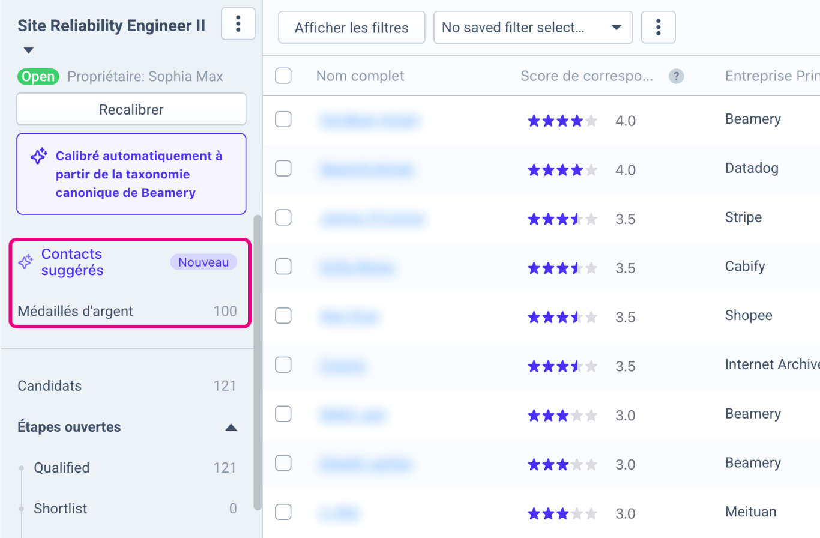The image size is (820, 538).
Task: Click the Afficher les filtres button
Action: [352, 28]
